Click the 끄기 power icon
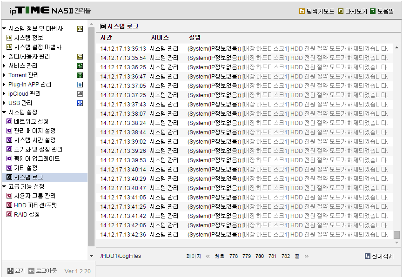The height and width of the screenshot is (277, 403). tap(10, 270)
